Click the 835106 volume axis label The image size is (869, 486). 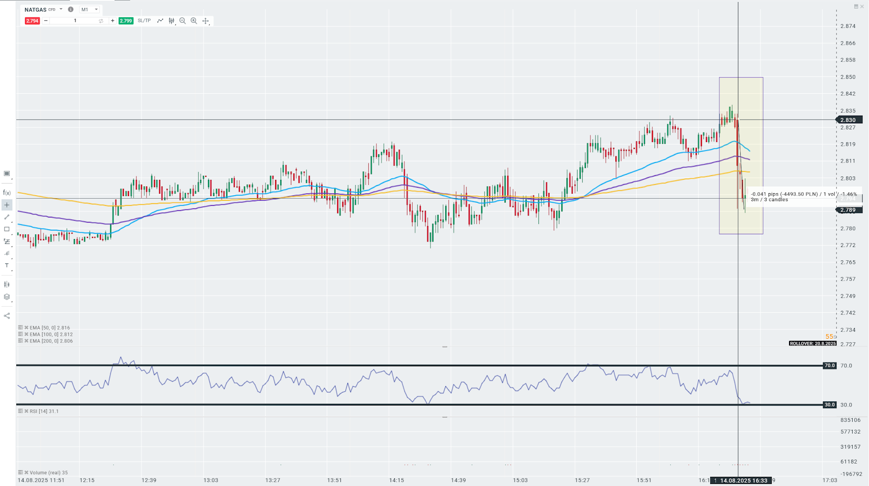click(x=851, y=420)
